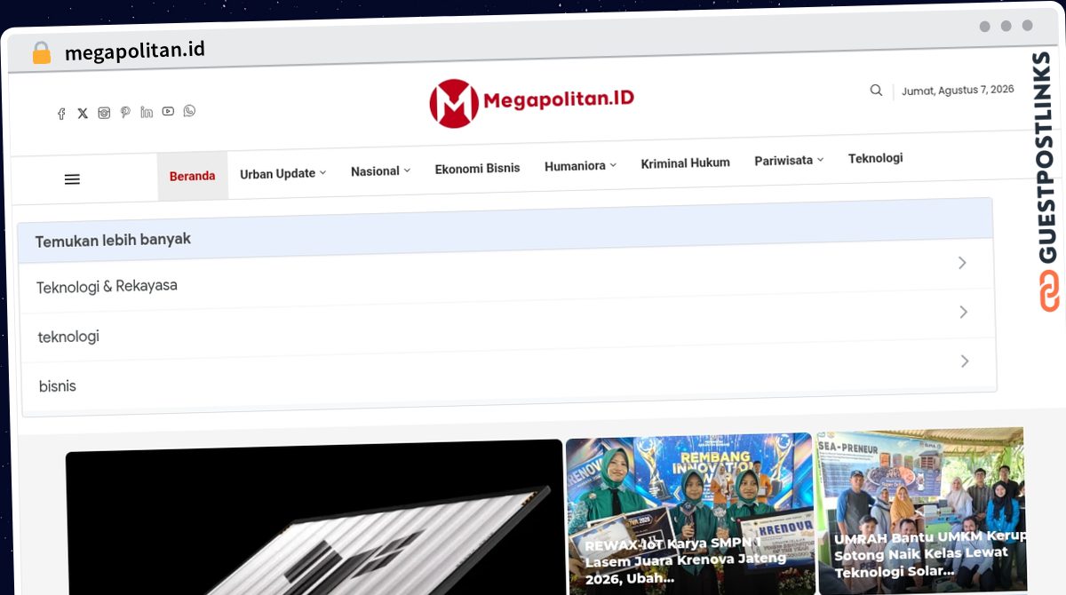Screen dimensions: 1066x595
Task: Open the teknologi row chevron
Action: (964, 312)
